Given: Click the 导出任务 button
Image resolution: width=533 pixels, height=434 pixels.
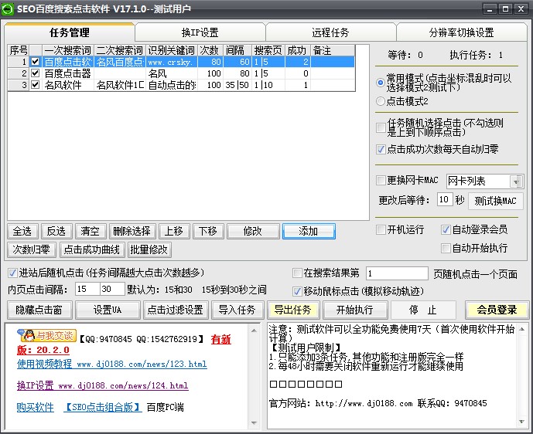Looking at the screenshot, I should pyautogui.click(x=292, y=310).
